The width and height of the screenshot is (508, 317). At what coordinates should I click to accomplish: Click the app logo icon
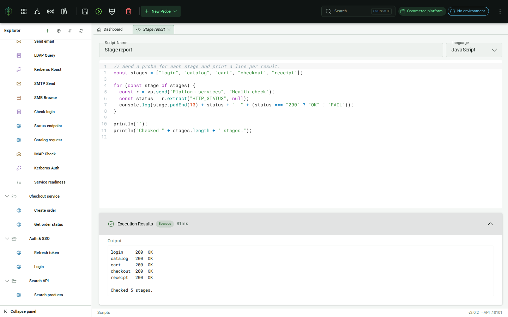8,11
